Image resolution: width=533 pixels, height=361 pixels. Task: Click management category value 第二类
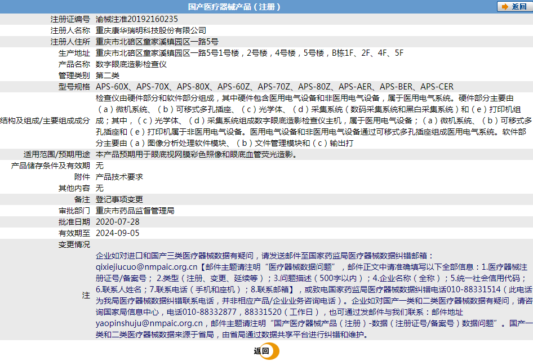(108, 75)
